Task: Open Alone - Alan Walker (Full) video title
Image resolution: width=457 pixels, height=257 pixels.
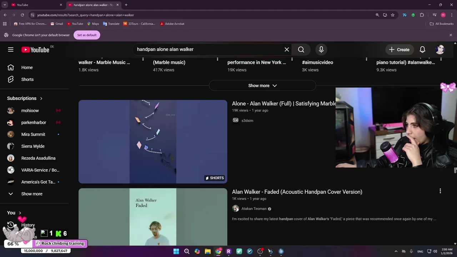Action: point(284,104)
